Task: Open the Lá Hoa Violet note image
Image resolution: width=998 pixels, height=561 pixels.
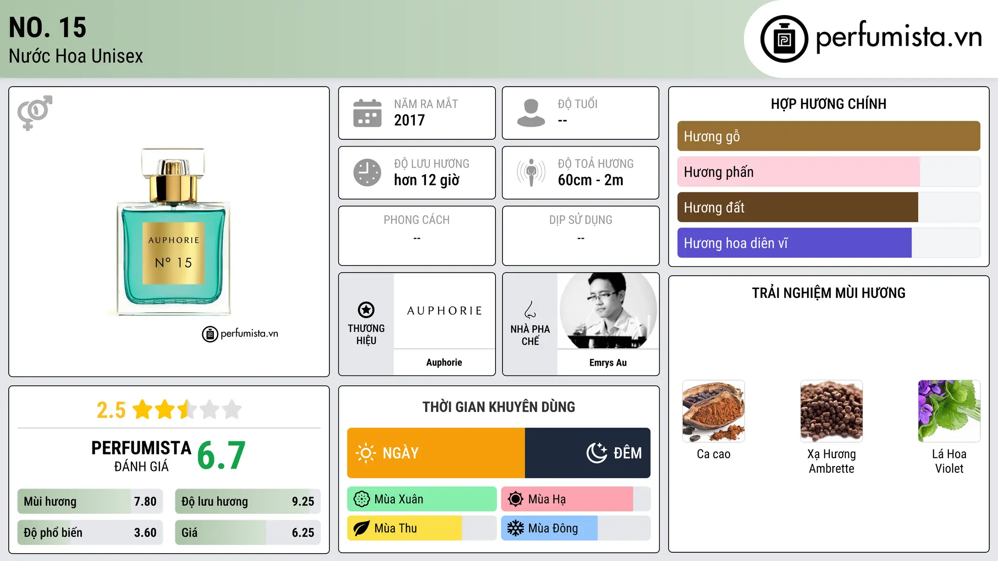Action: pos(949,411)
